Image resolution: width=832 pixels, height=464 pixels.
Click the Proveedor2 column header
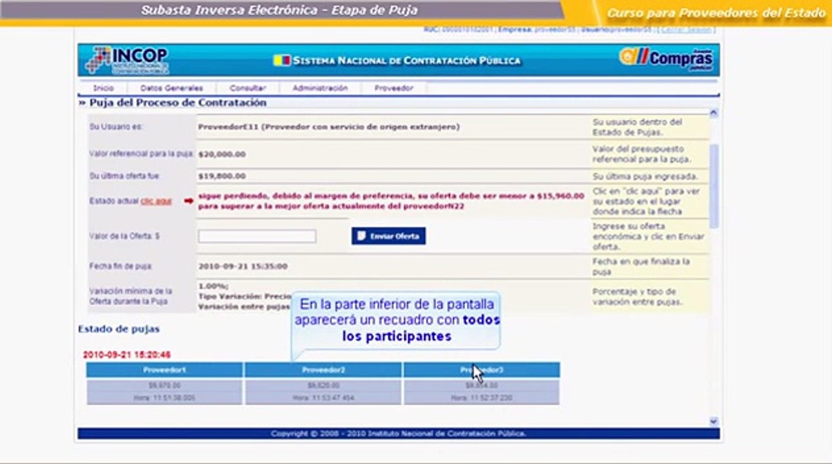click(324, 370)
